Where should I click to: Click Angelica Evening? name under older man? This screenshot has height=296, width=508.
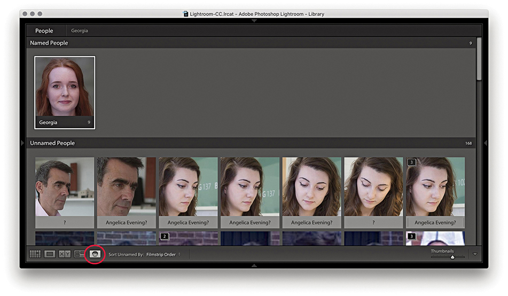tap(126, 222)
